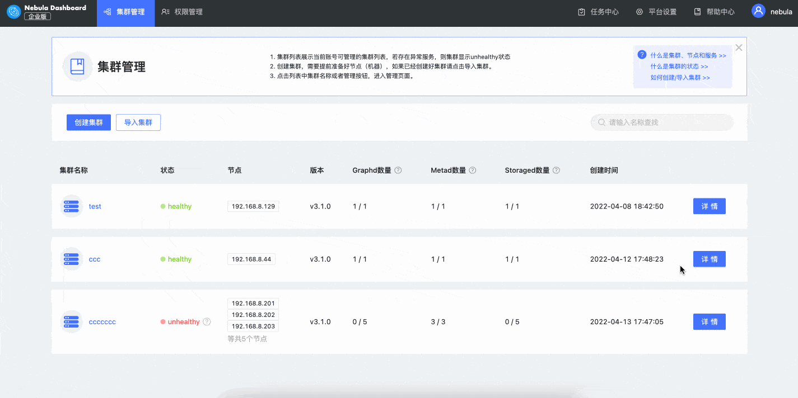The width and height of the screenshot is (798, 398).
Task: Click the 版本 column header
Action: click(x=317, y=170)
